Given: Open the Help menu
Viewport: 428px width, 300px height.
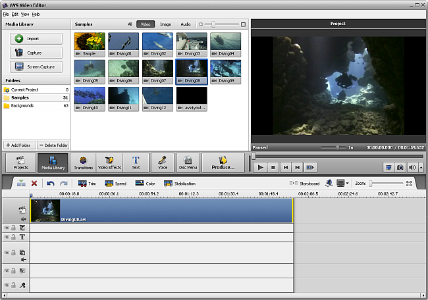Looking at the screenshot, I should (36, 14).
